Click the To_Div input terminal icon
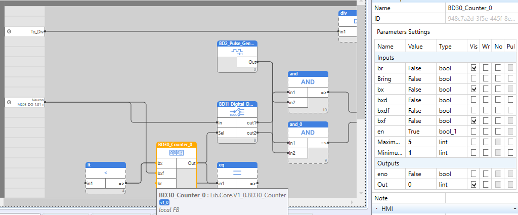The width and height of the screenshot is (518, 215). (x=9, y=31)
